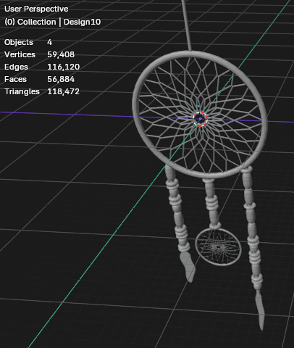The height and width of the screenshot is (348, 294).
Task: Click the Edges count 116,120
Action: click(x=63, y=67)
